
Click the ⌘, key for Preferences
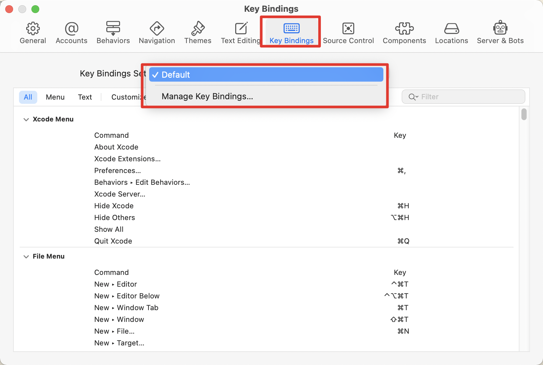point(401,170)
